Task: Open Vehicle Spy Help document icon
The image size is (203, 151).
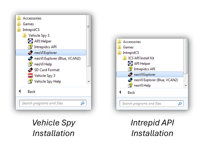Action: coord(30,81)
